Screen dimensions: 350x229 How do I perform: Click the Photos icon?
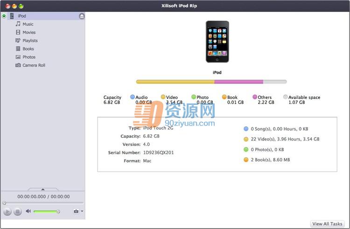click(18, 57)
